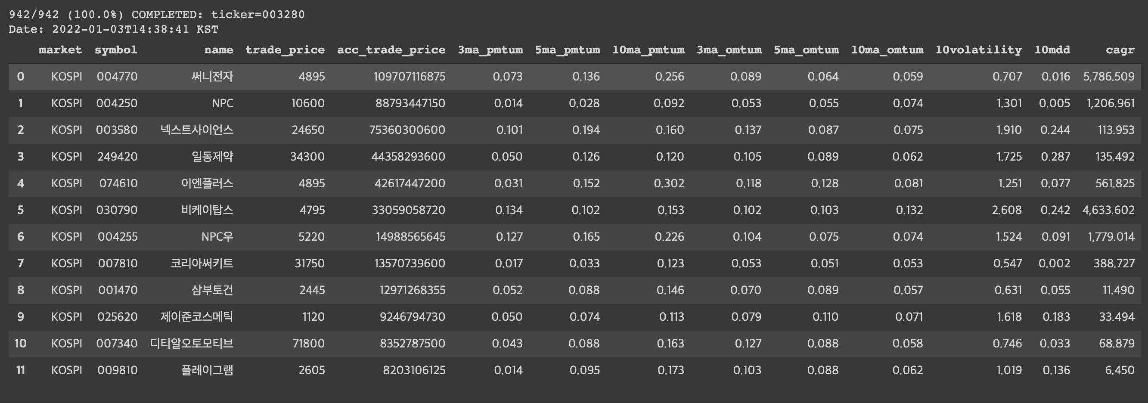The image size is (1148, 403).
Task: Click the cagr value 5,786.509
Action: coord(1109,77)
